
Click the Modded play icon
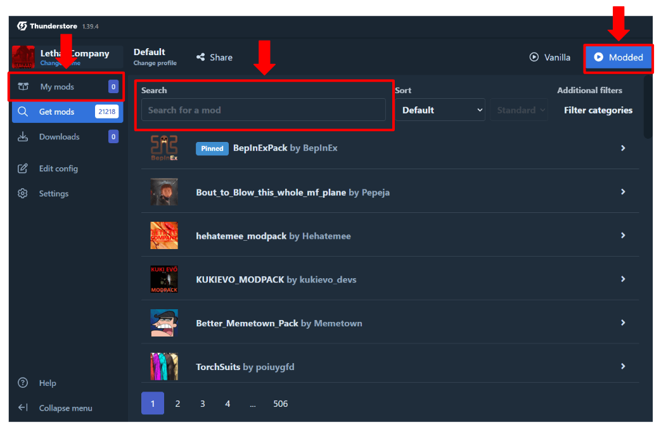pos(598,57)
